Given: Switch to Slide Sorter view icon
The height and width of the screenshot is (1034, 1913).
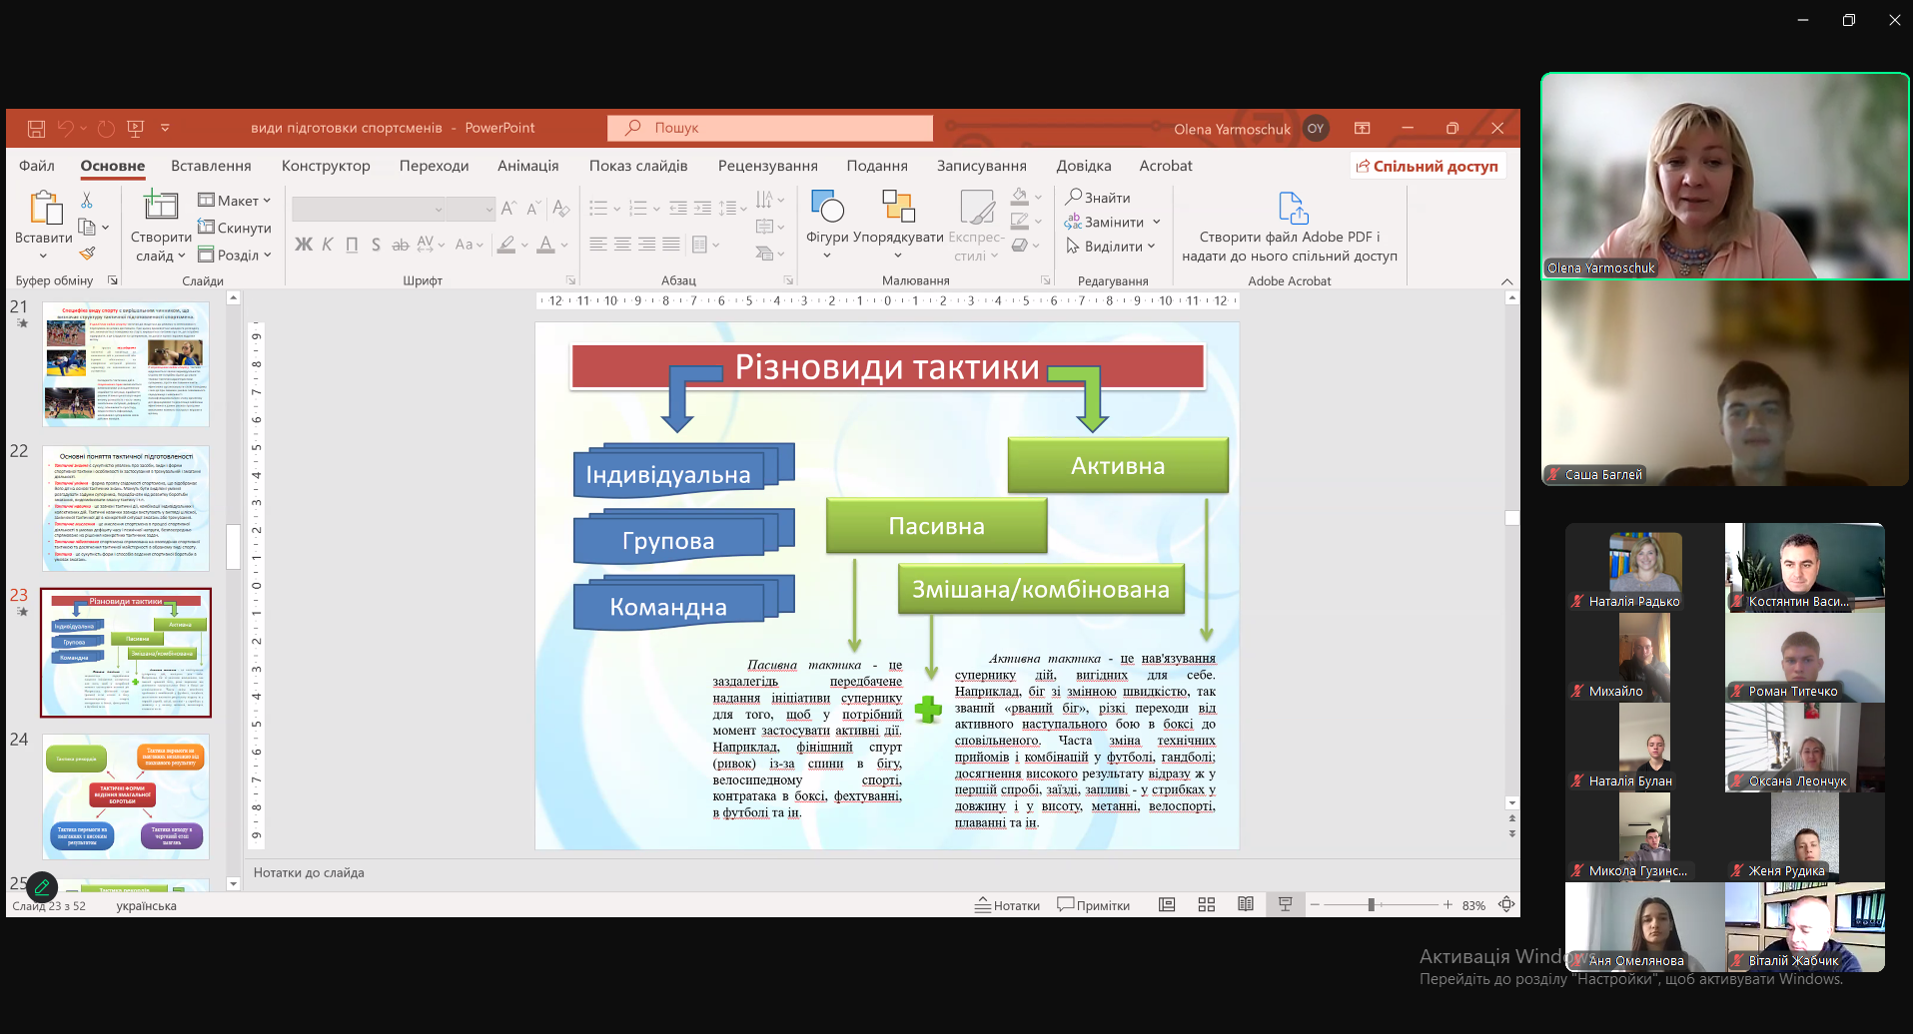Looking at the screenshot, I should pos(1207,904).
